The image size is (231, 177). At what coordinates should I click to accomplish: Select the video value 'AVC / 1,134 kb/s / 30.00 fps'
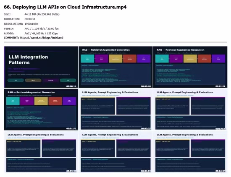coord(42,29)
